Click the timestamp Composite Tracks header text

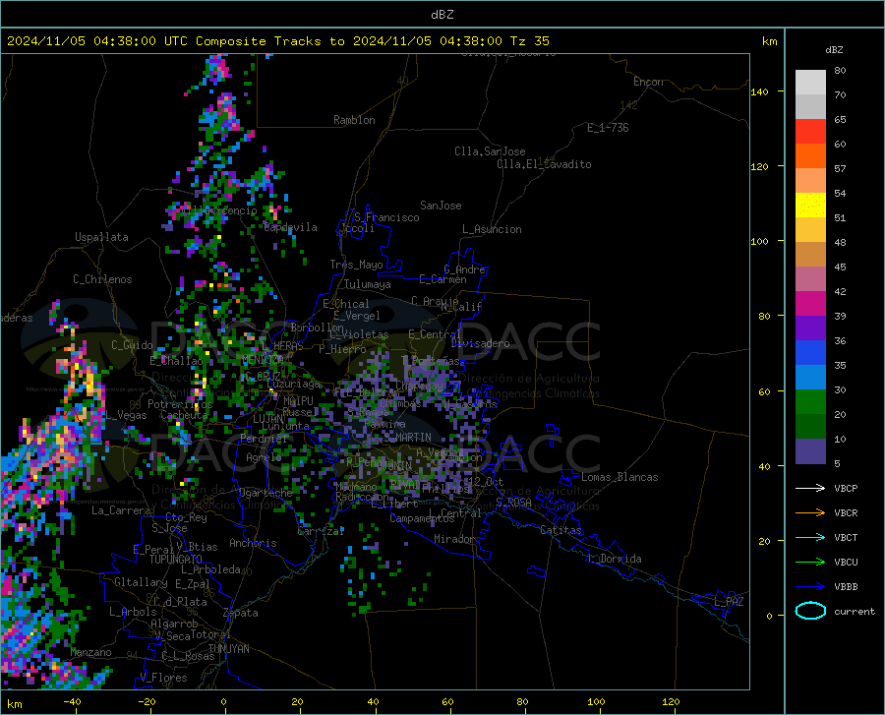pos(277,40)
